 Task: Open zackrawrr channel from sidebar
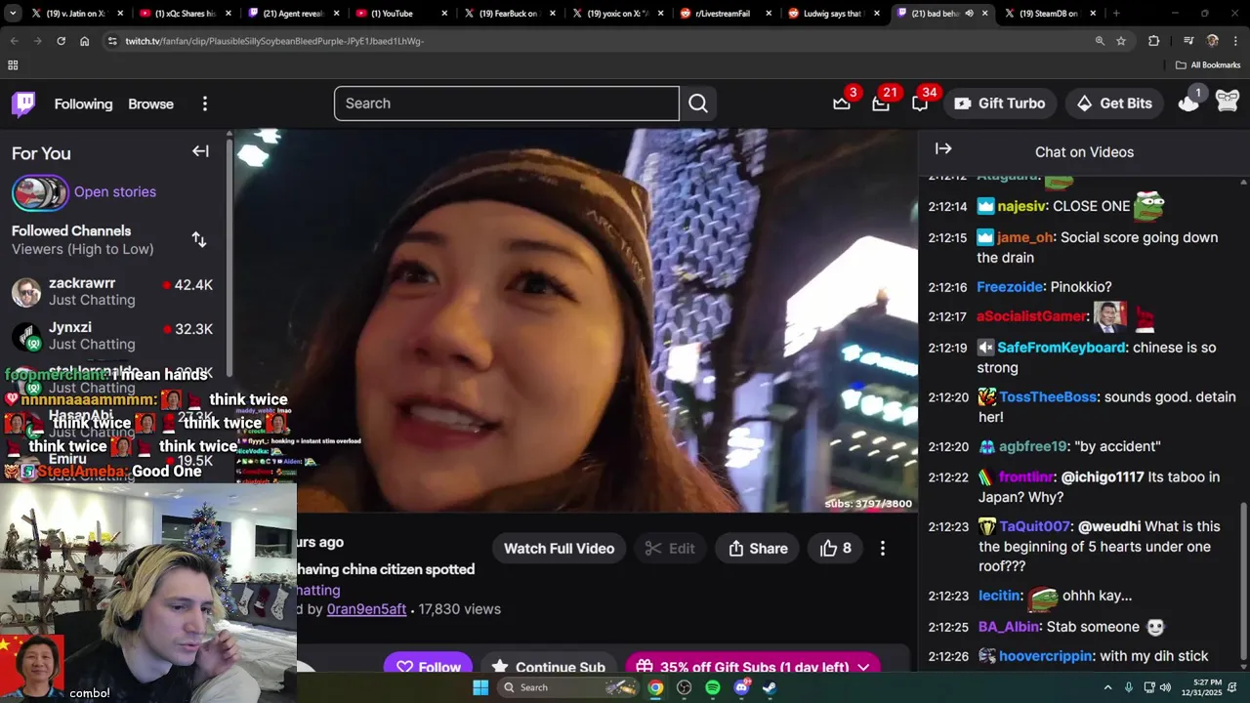point(112,292)
